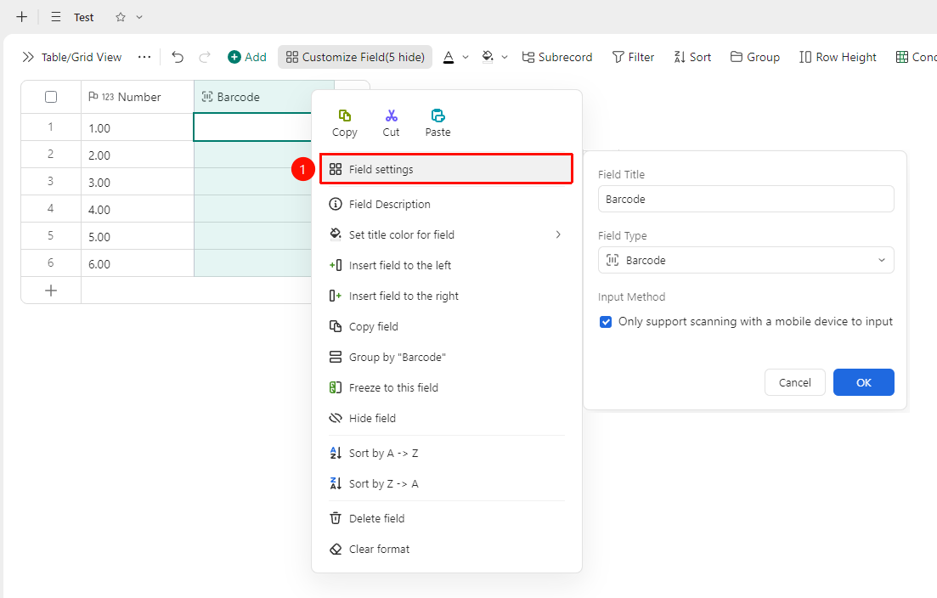
Task: Choose Sort by Z -> A
Action: 446,483
